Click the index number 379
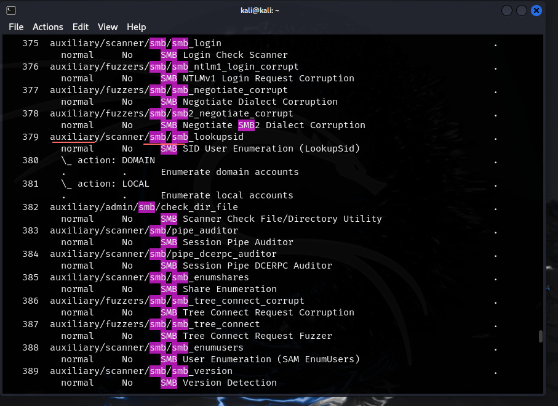This screenshot has width=558, height=406. [31, 137]
